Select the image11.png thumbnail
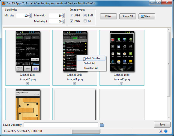The image size is (174, 136). click(x=75, y=51)
